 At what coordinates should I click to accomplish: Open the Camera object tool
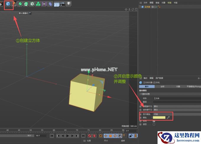63,4
